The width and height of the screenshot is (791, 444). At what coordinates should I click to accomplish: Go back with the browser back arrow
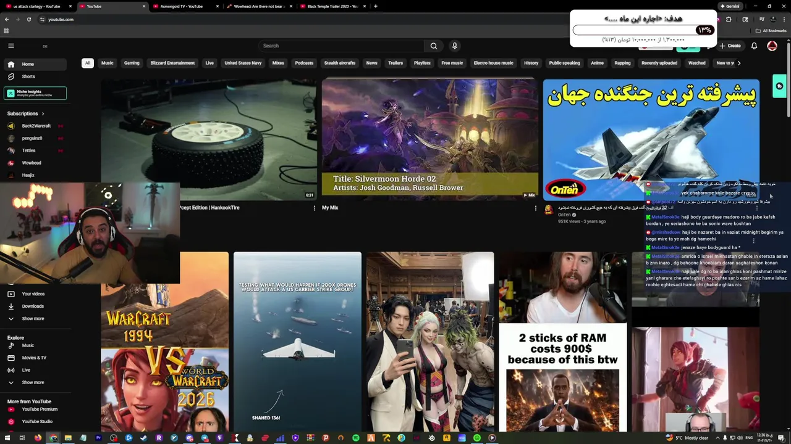pos(7,19)
